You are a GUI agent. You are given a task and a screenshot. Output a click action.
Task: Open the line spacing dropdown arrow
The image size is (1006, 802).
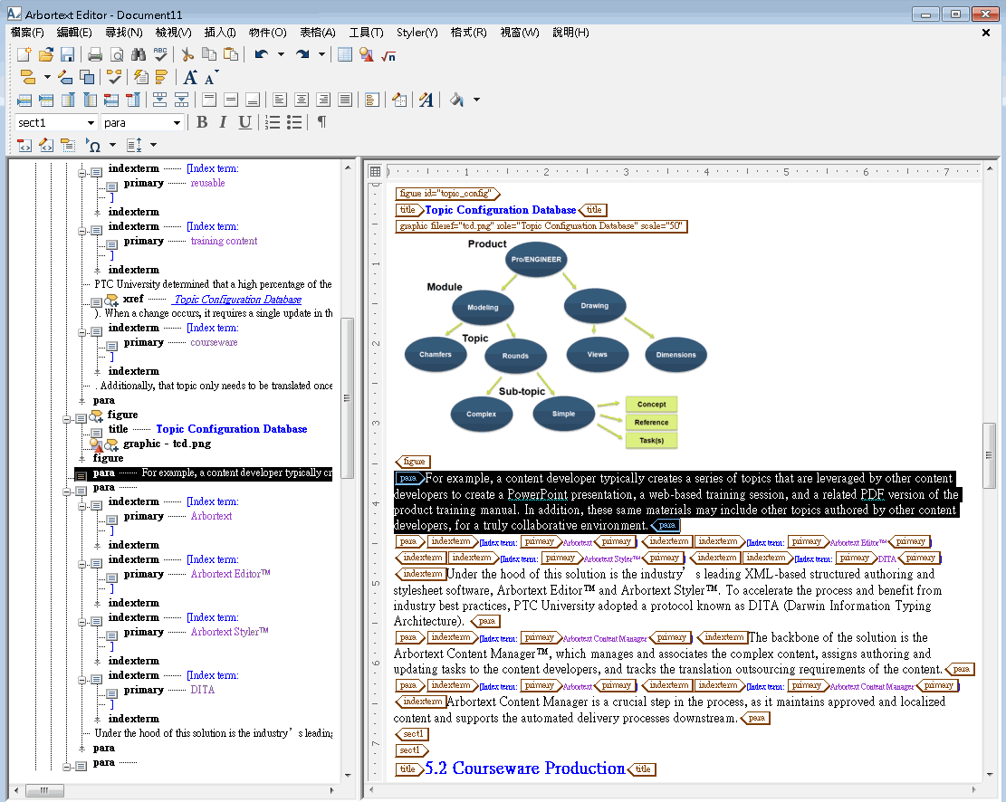[153, 145]
